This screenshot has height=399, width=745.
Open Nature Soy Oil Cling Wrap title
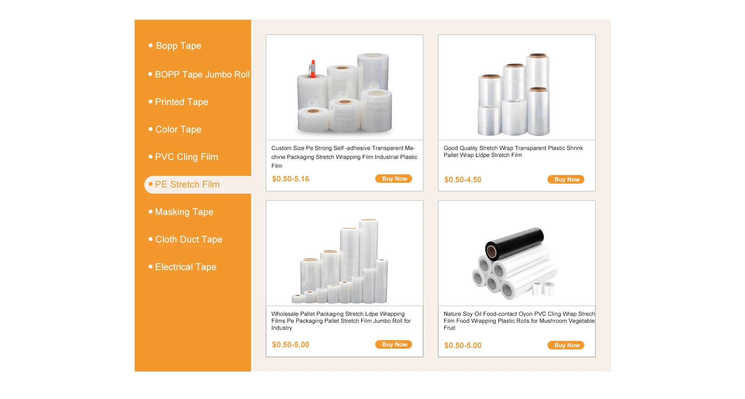519,321
